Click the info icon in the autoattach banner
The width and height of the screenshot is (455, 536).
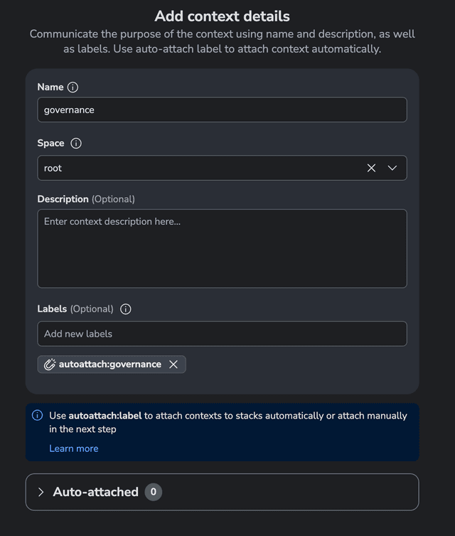coord(38,415)
